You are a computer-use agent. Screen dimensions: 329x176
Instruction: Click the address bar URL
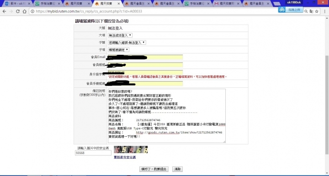coord(89,11)
